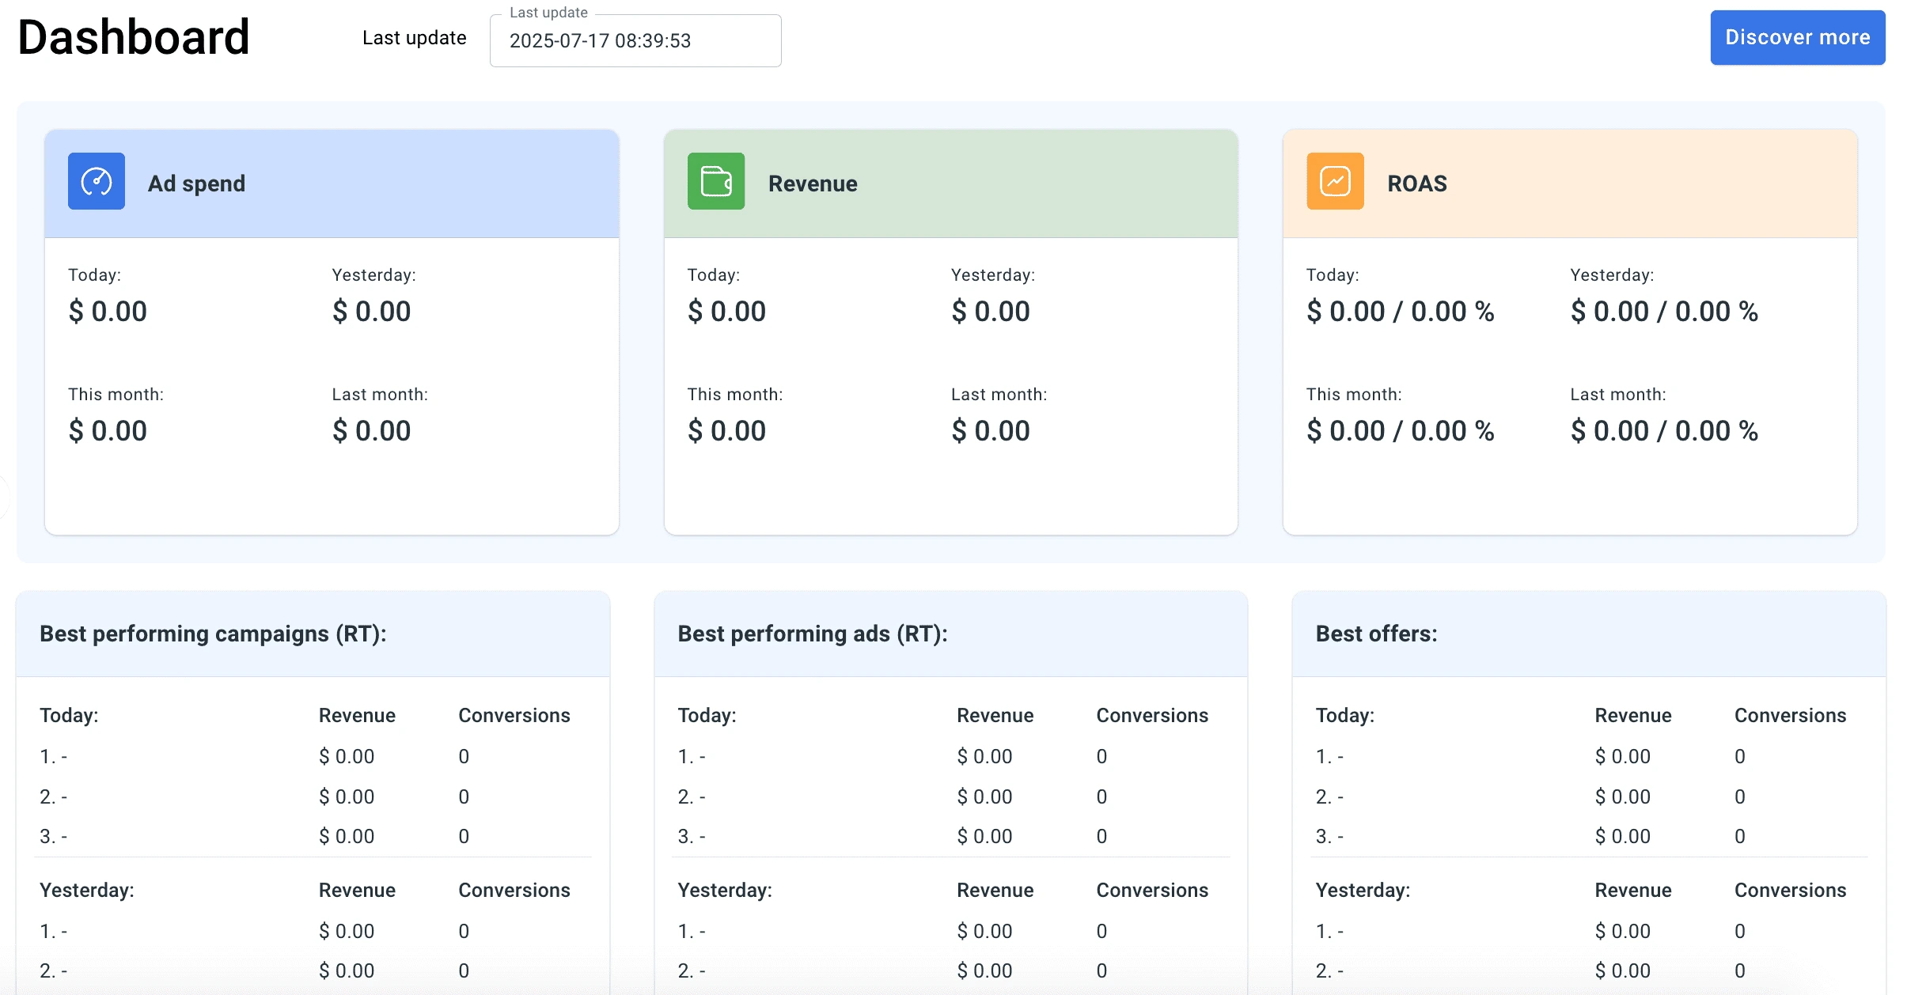Click the Last update label beside field
The height and width of the screenshot is (995, 1907).
click(x=414, y=38)
